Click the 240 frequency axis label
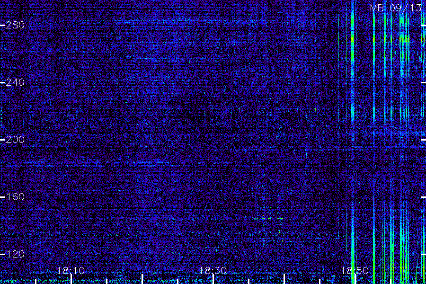This screenshot has width=426, height=284. tap(15, 82)
